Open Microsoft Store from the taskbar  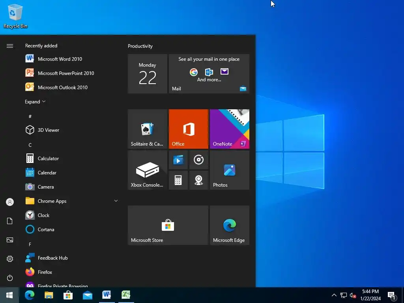[x=68, y=295]
